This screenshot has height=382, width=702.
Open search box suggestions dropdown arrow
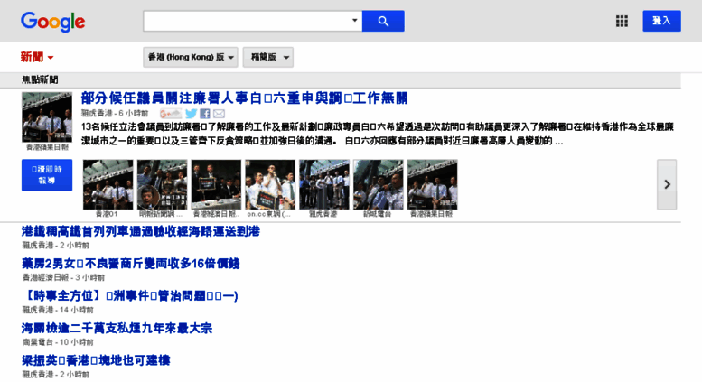click(354, 21)
